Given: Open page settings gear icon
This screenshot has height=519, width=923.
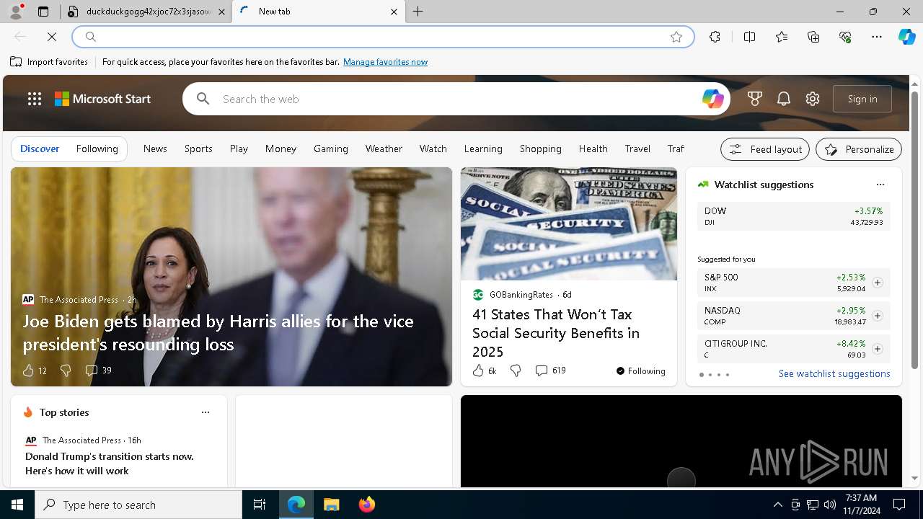Looking at the screenshot, I should pos(813,99).
